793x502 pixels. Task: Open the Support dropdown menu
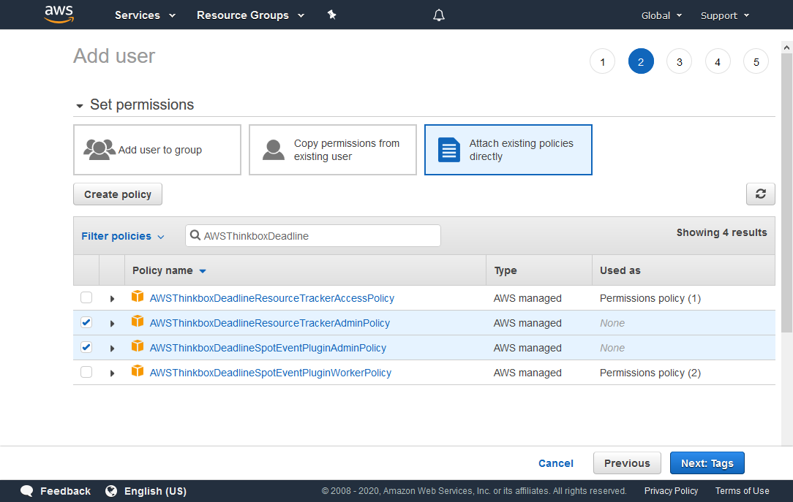pos(725,15)
